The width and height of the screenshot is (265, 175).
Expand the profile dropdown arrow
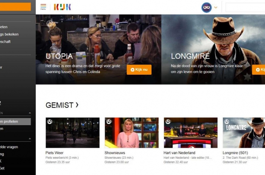(x=216, y=7)
